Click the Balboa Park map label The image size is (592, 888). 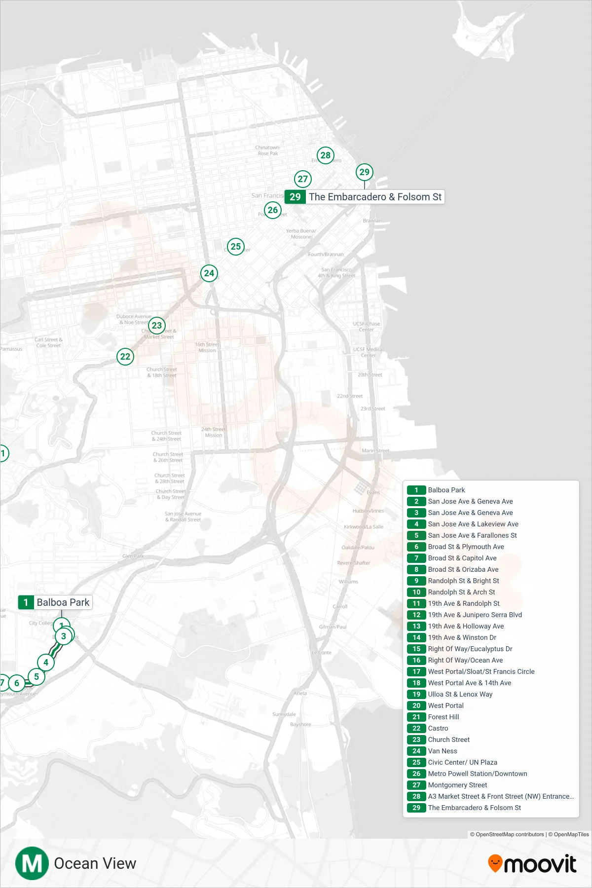[x=55, y=602]
